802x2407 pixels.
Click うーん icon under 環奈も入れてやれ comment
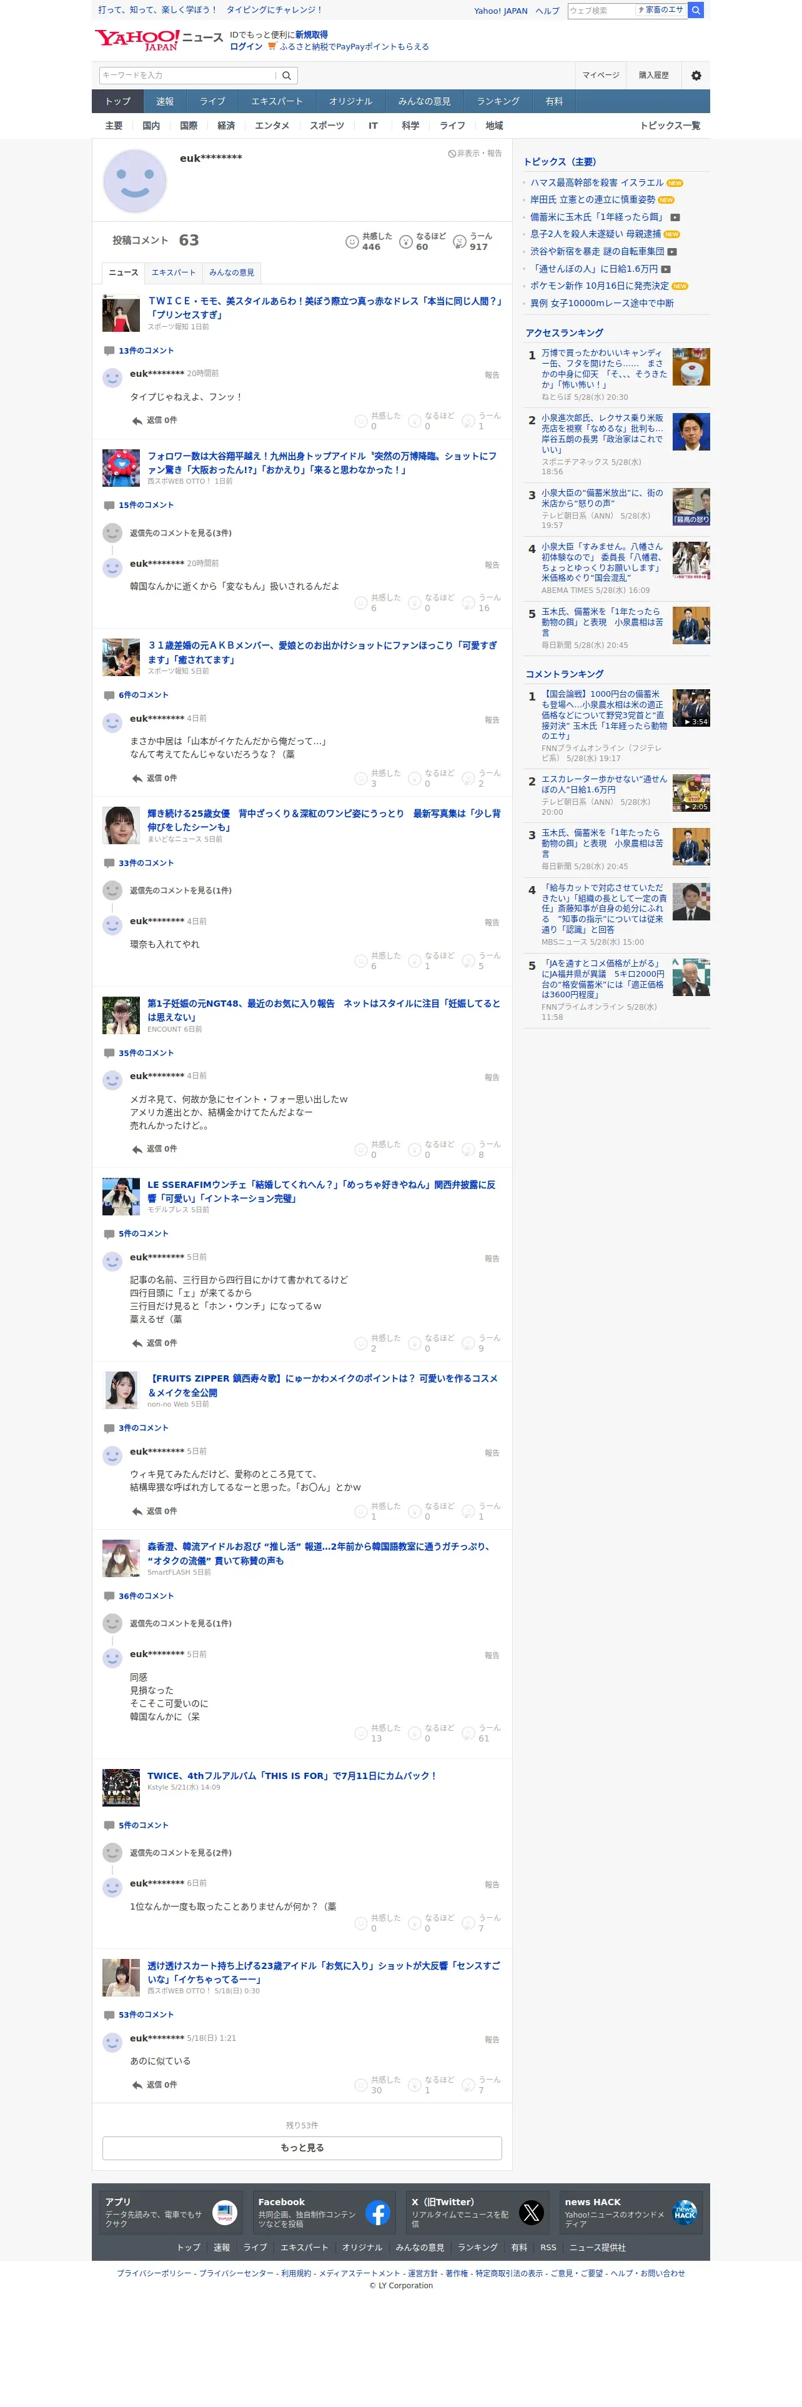pyautogui.click(x=468, y=960)
